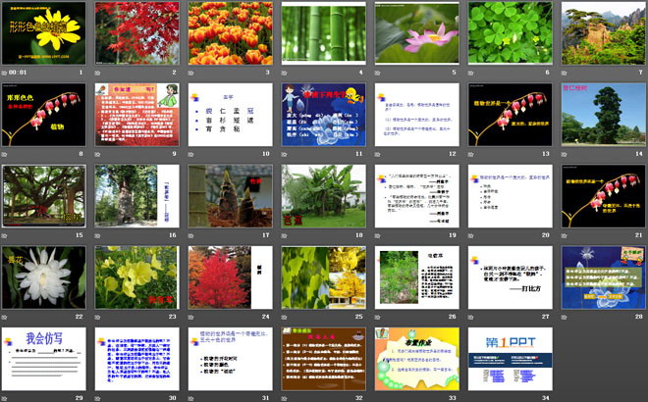Viewport: 648px width, 402px height.
Task: Click the 00:01 timing label under slide 1
Action: tap(22, 72)
